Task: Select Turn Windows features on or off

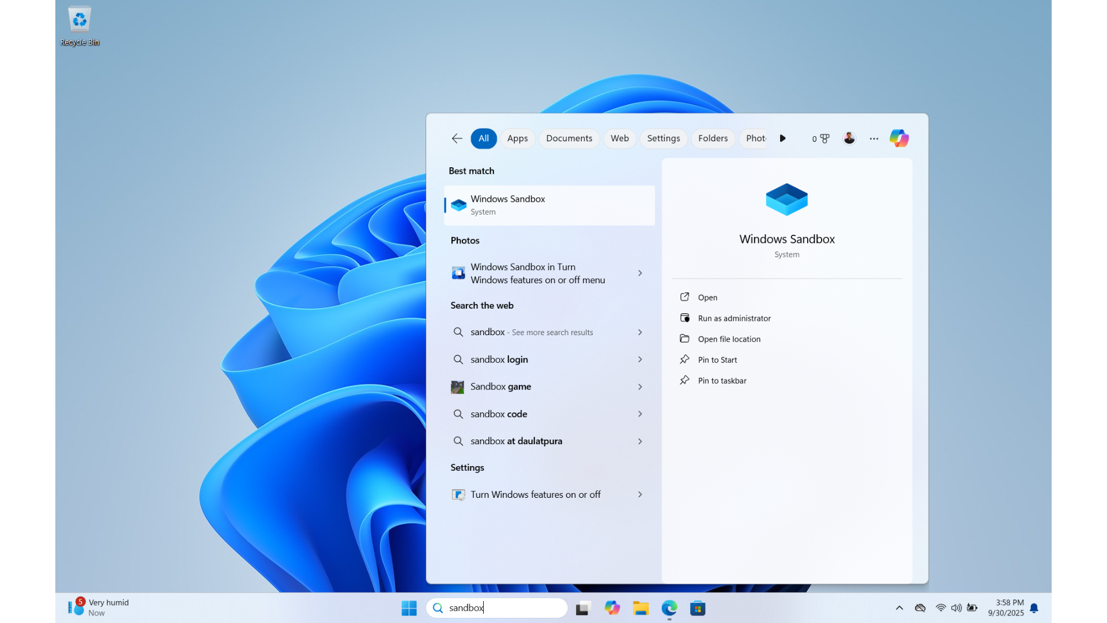Action: 535,494
